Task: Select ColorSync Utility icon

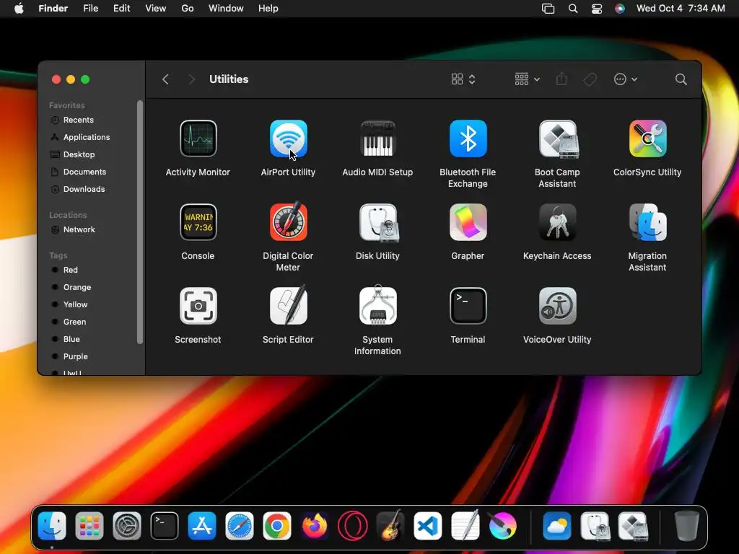Action: (647, 138)
